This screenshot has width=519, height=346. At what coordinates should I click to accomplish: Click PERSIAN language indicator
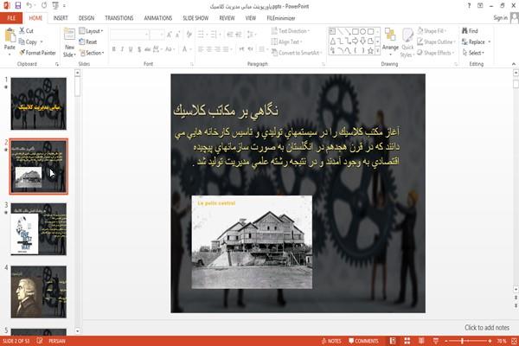pos(57,341)
